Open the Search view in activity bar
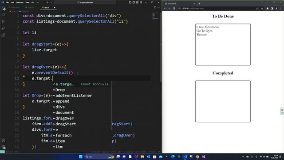This screenshot has width=284, height=160. [3, 15]
